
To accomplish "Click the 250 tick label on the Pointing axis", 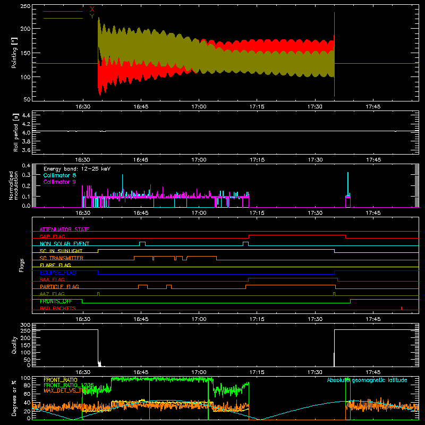I will tap(25, 6).
